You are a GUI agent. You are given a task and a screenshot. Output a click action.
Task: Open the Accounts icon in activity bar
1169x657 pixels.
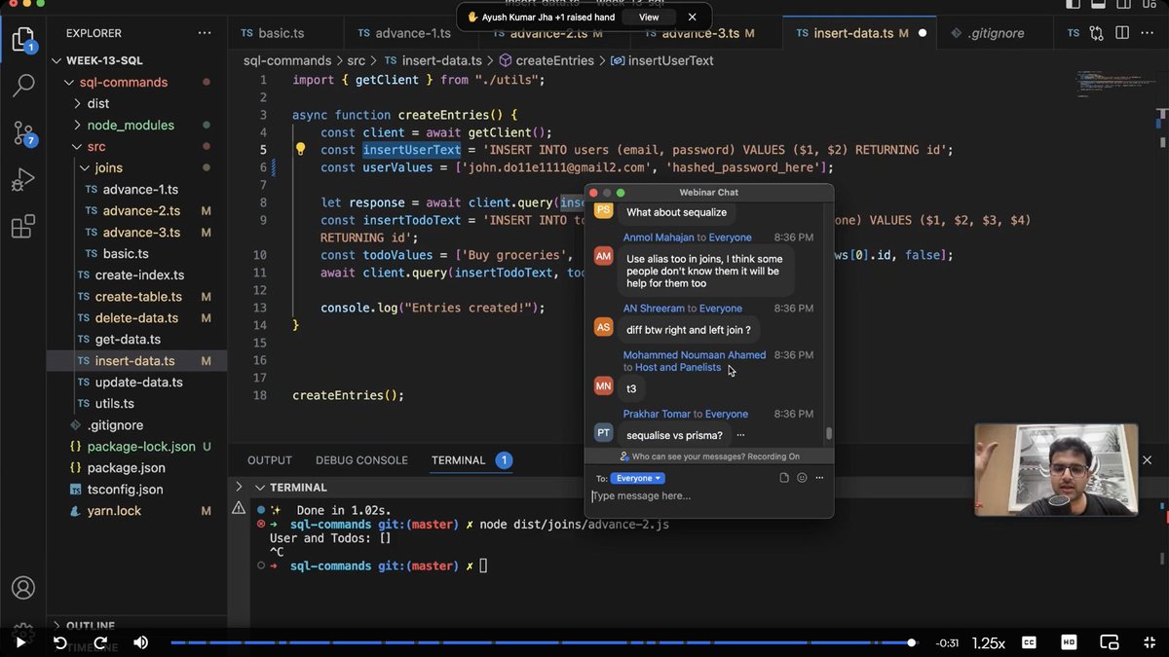coord(22,588)
